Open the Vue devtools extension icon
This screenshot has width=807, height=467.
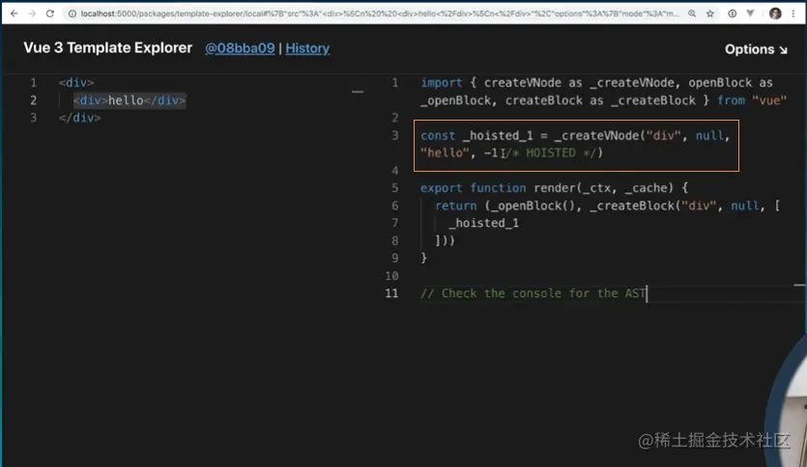tap(750, 14)
